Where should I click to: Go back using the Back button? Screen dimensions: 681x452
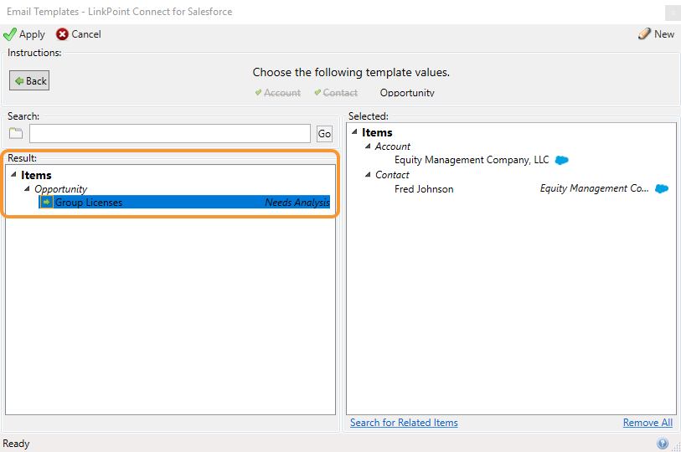coord(29,80)
